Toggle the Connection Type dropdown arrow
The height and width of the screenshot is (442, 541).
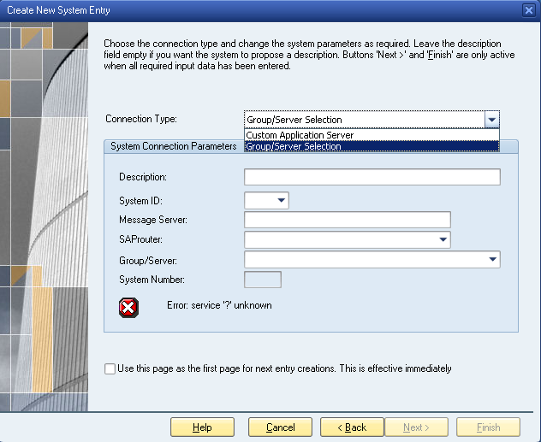tap(492, 120)
